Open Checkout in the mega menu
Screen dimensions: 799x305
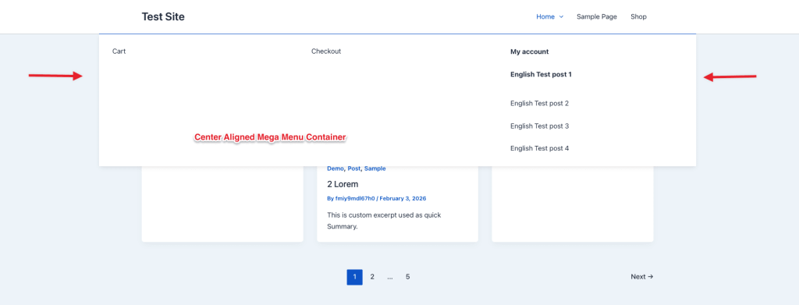[326, 51]
